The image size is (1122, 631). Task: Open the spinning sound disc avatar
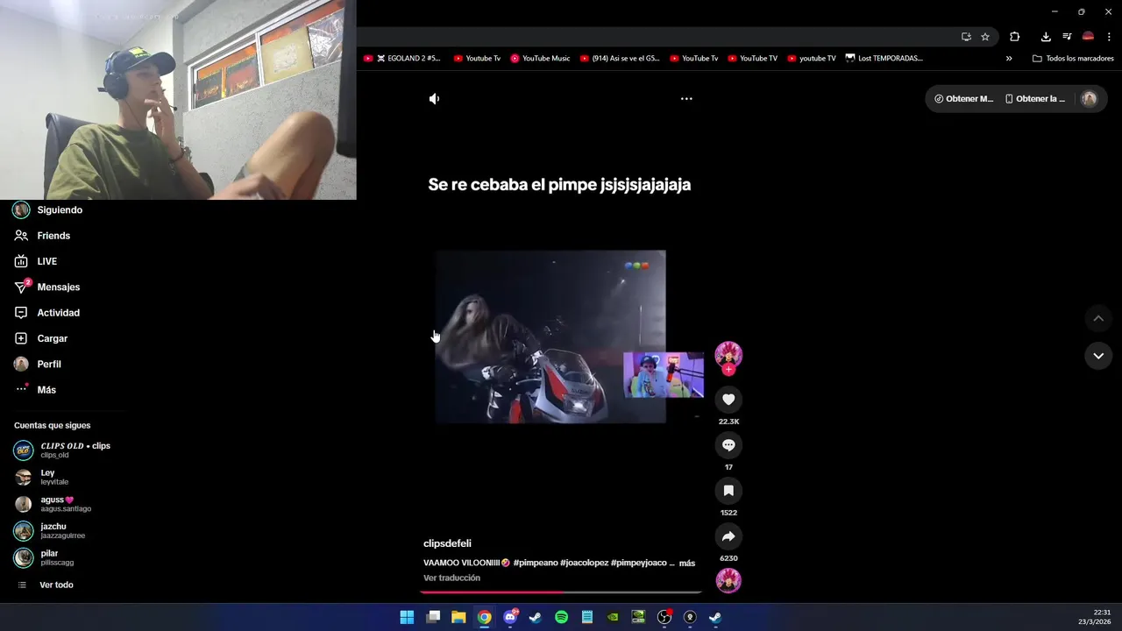click(728, 580)
